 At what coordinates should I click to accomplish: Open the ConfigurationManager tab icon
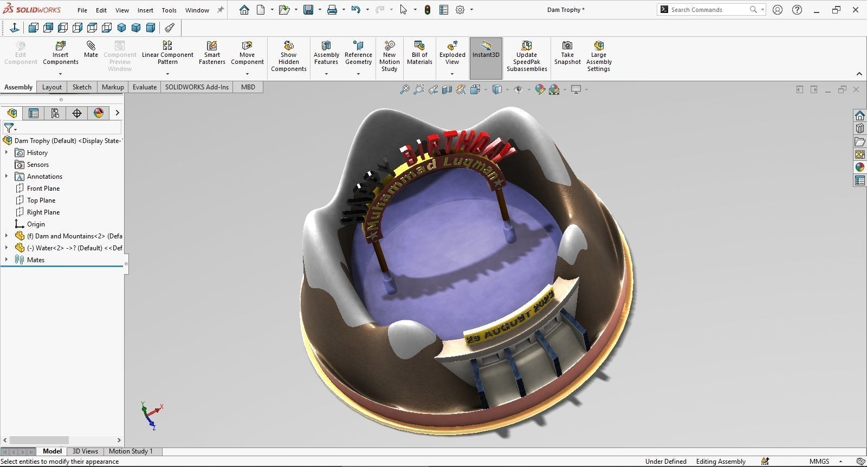tap(55, 113)
